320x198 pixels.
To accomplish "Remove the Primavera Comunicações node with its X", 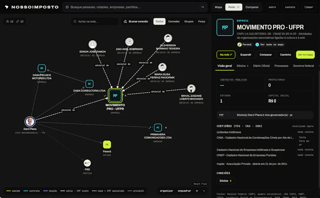I will 166,127.
